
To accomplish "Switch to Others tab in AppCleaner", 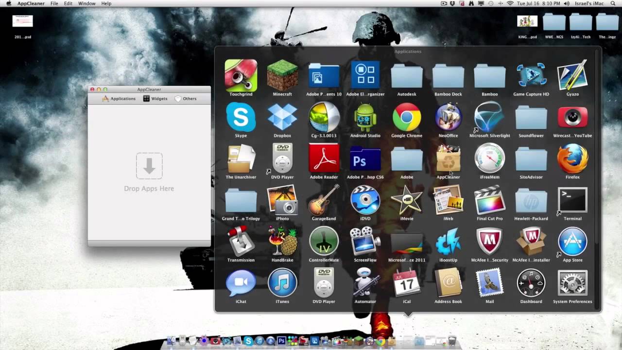I will [x=186, y=99].
